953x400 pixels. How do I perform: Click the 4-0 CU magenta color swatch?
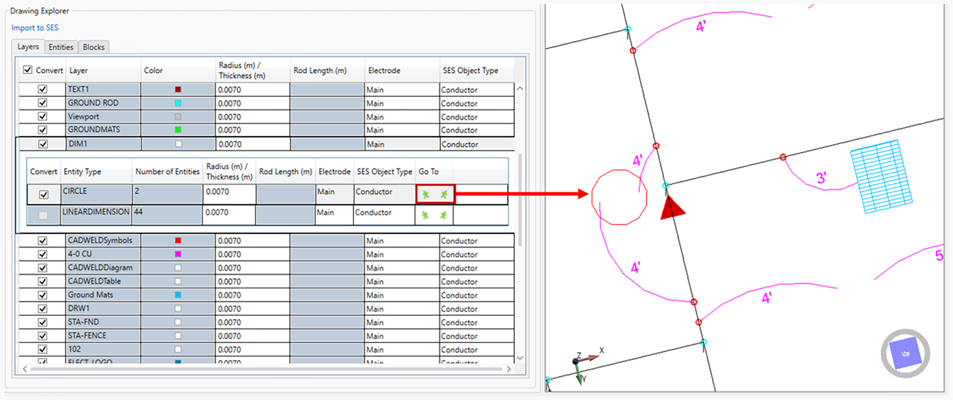178,254
